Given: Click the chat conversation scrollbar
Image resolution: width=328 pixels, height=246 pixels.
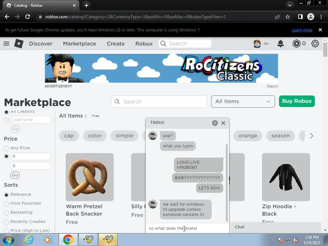Looking at the screenshot, I should point(227,183).
